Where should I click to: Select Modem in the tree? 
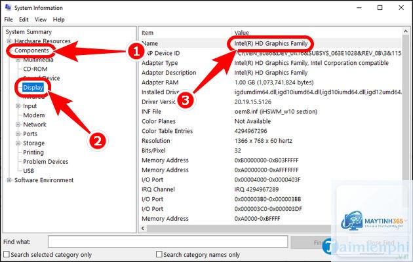click(x=33, y=115)
